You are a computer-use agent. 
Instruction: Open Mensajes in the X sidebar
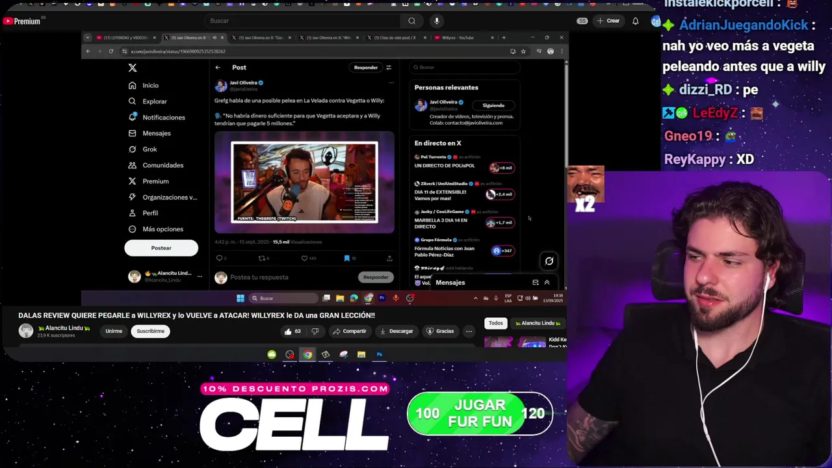(149, 133)
